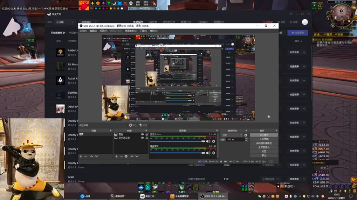Click the microphone volume slider
Screen dimensions: 357x200
(x=177, y=141)
